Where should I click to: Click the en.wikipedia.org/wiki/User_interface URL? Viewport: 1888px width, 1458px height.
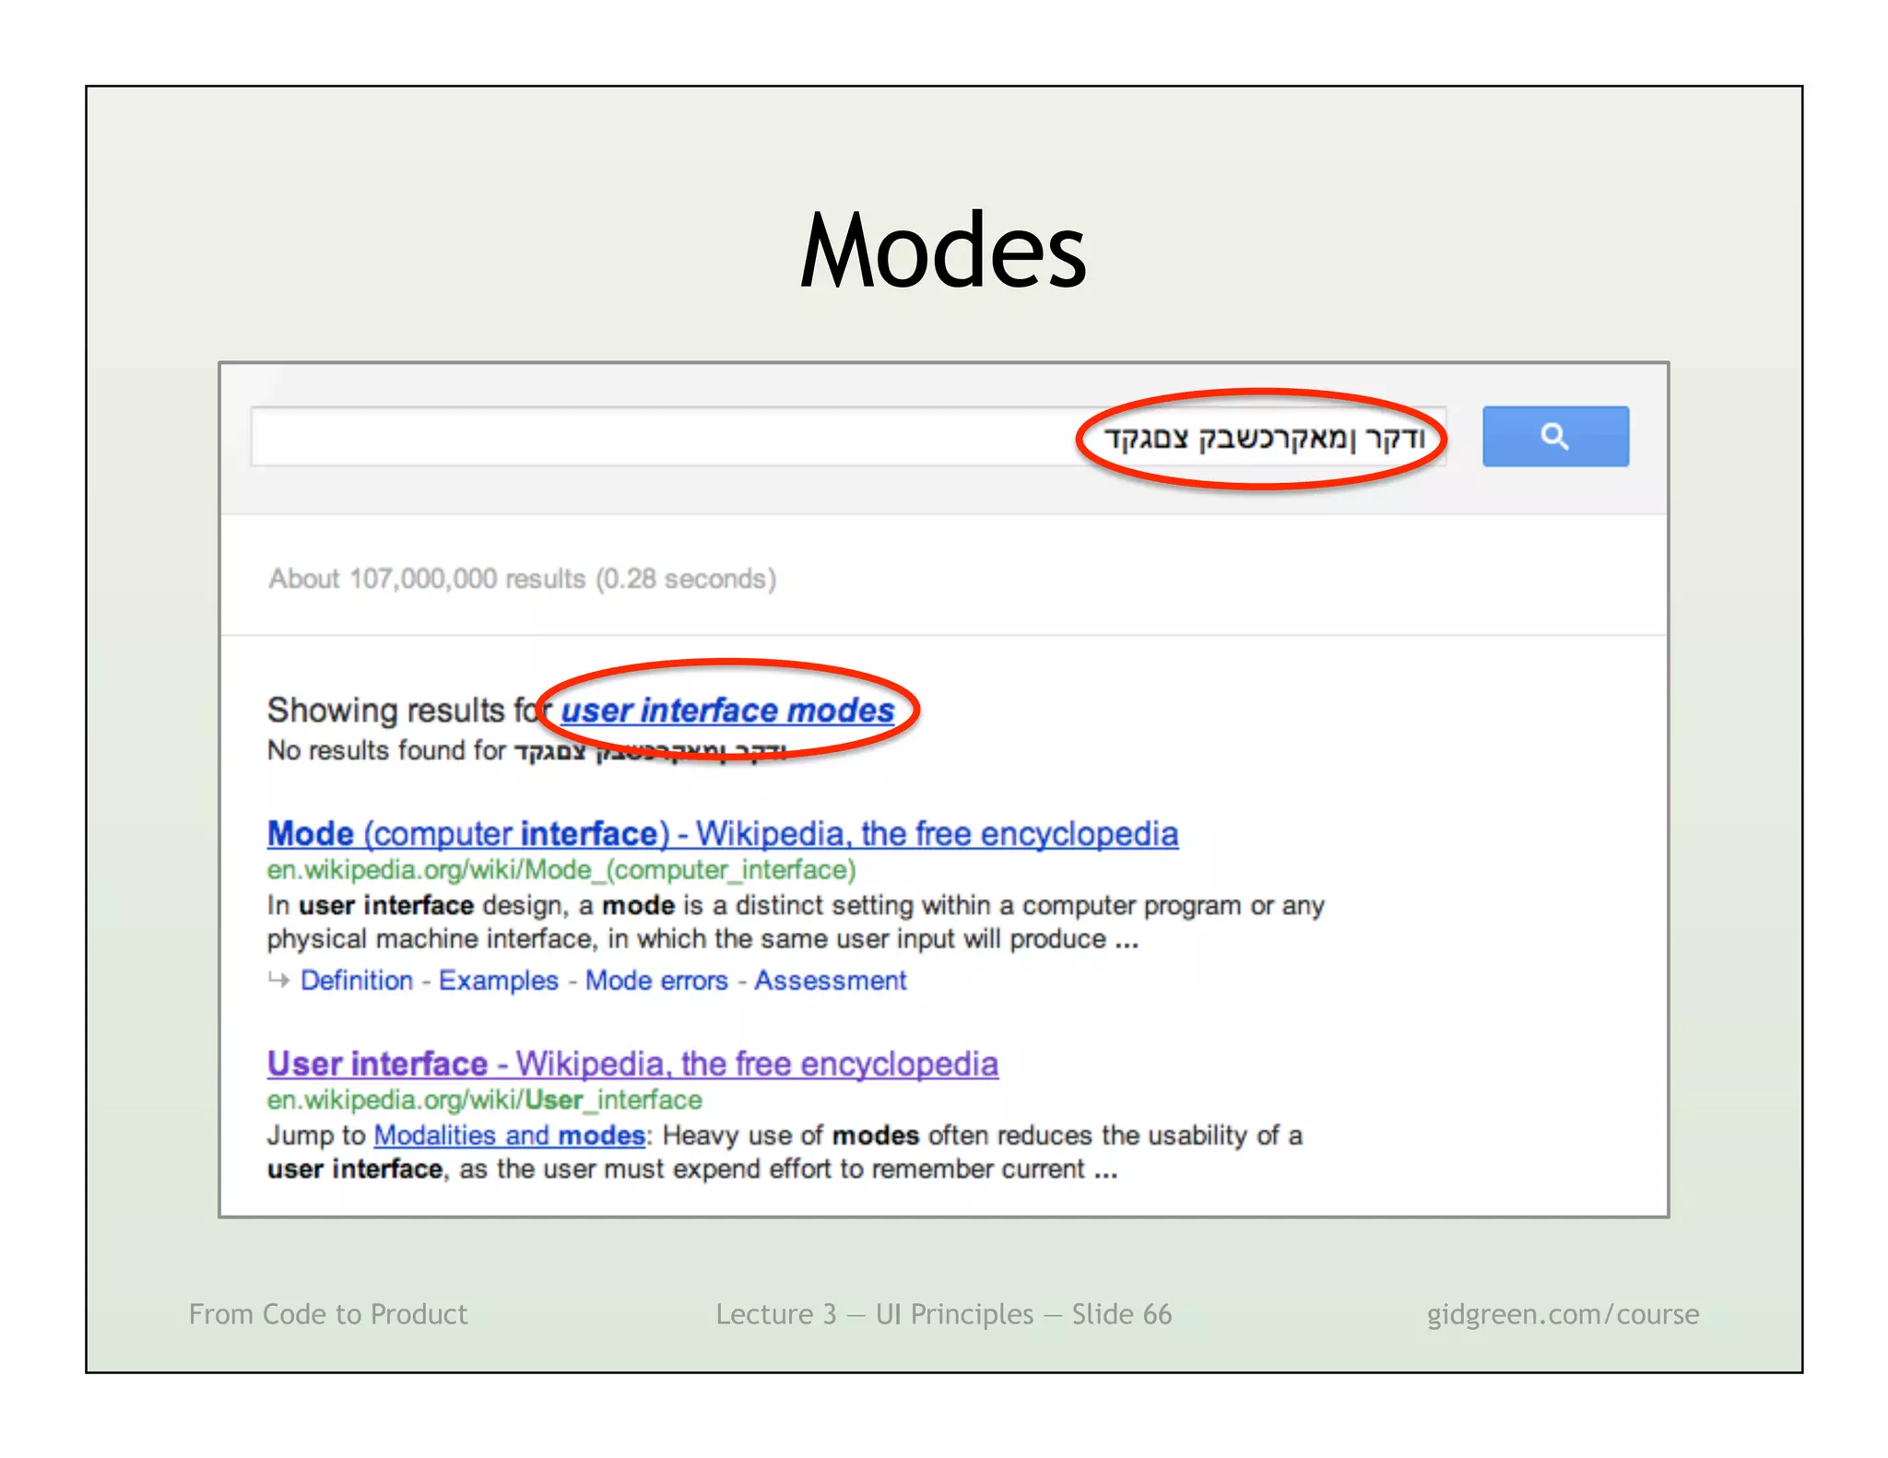(x=484, y=1099)
